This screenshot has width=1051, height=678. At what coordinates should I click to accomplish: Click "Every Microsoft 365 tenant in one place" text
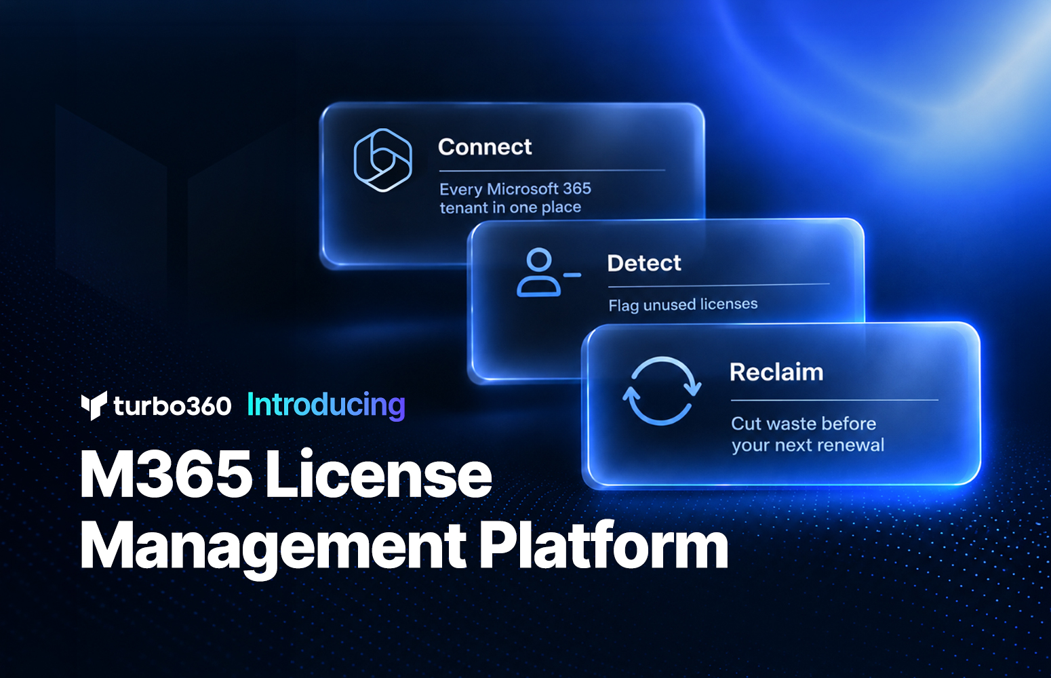[x=515, y=198]
